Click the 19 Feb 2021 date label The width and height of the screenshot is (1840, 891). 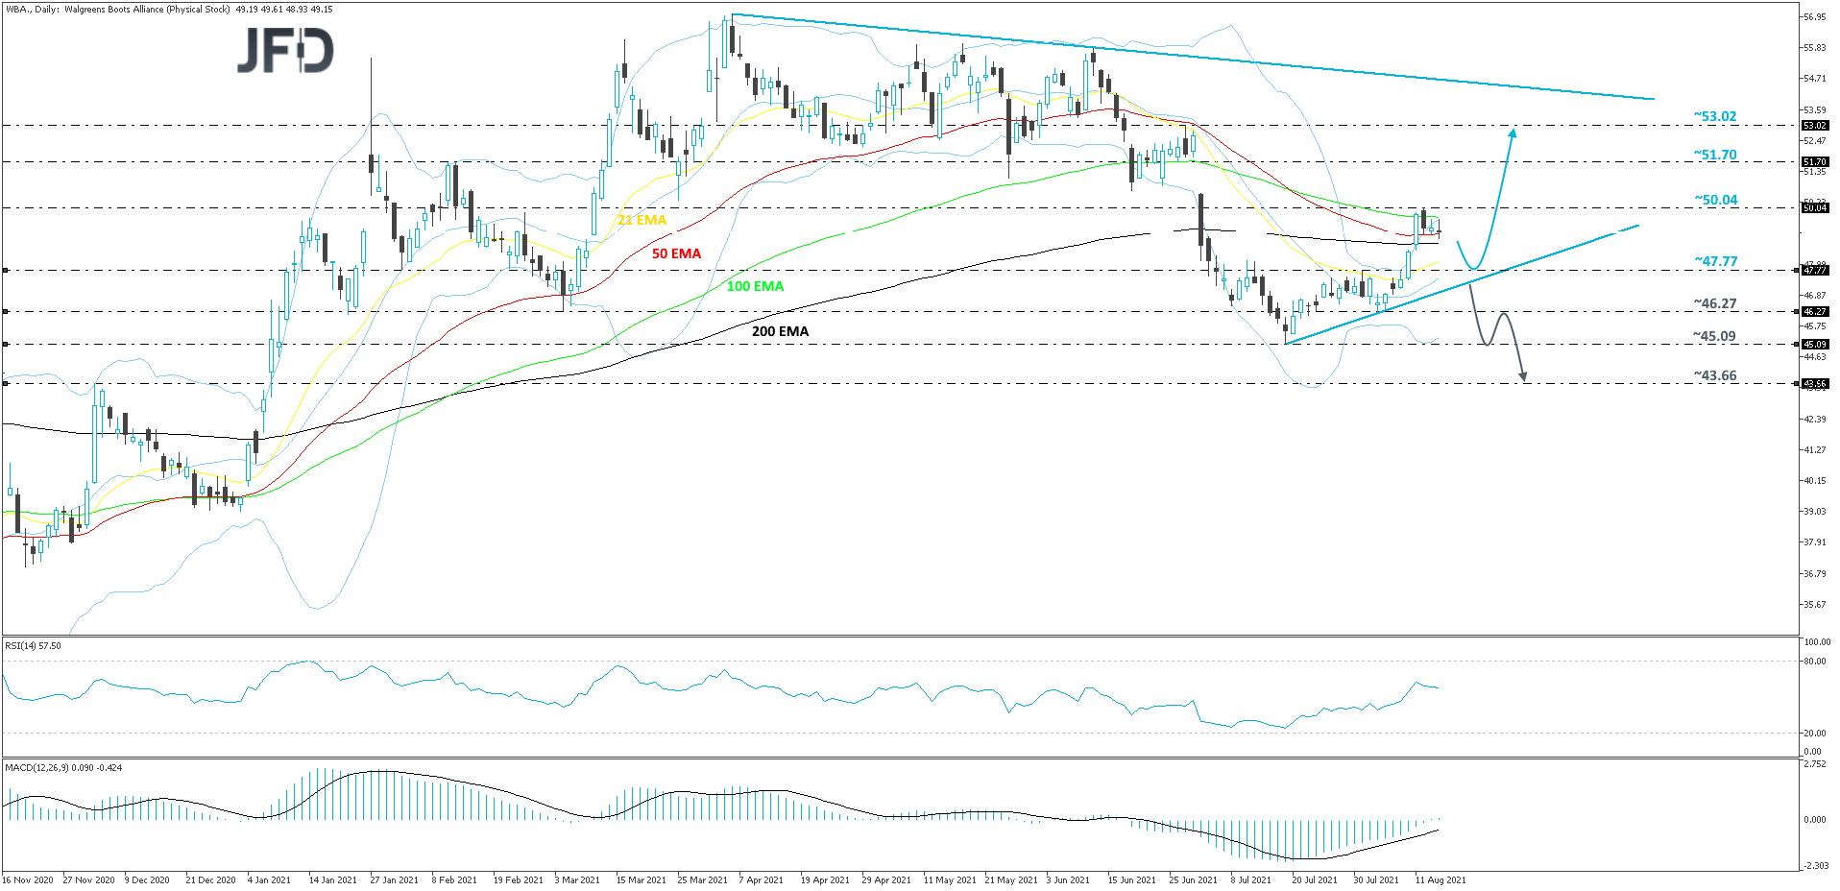coord(518,880)
